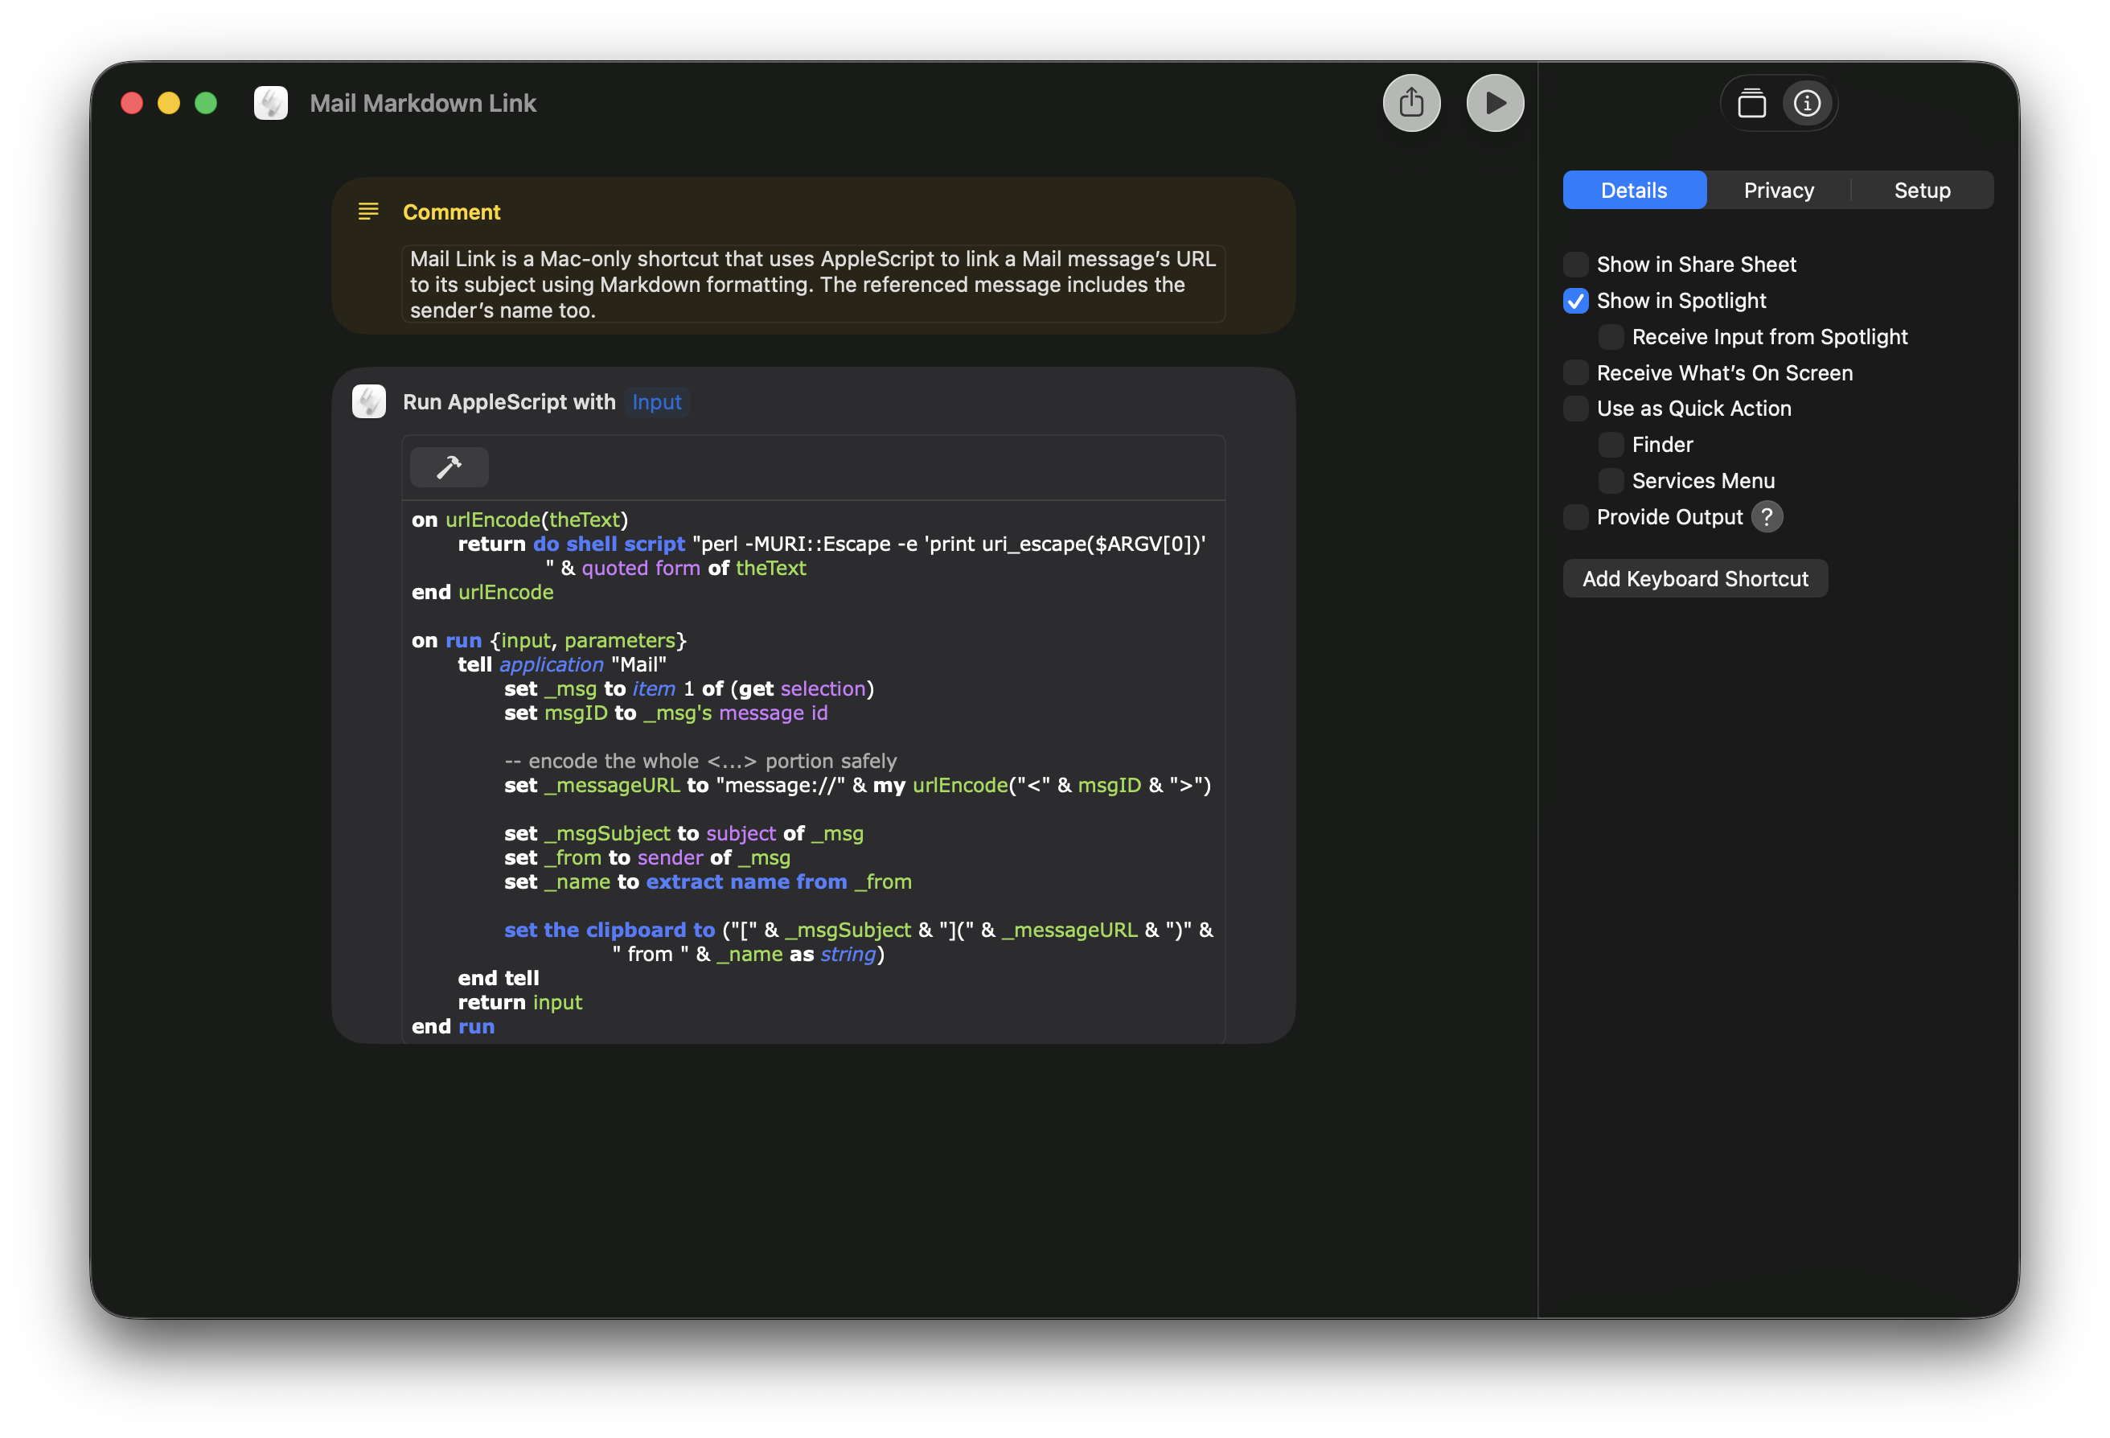Click the Run AppleScript action icon
The image size is (2110, 1438).
[x=368, y=401]
